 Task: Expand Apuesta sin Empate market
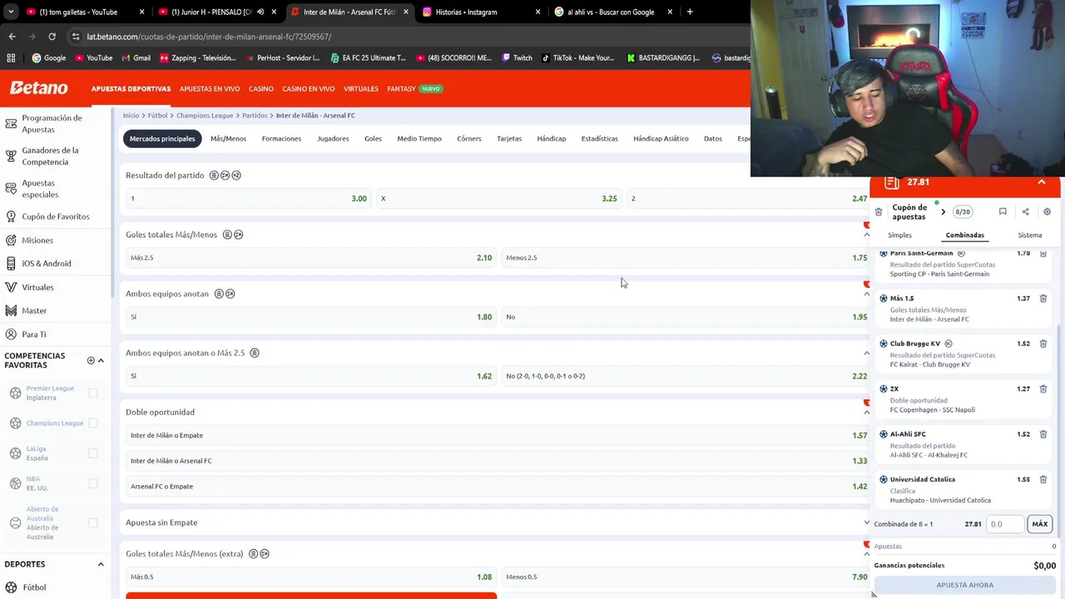tap(866, 522)
